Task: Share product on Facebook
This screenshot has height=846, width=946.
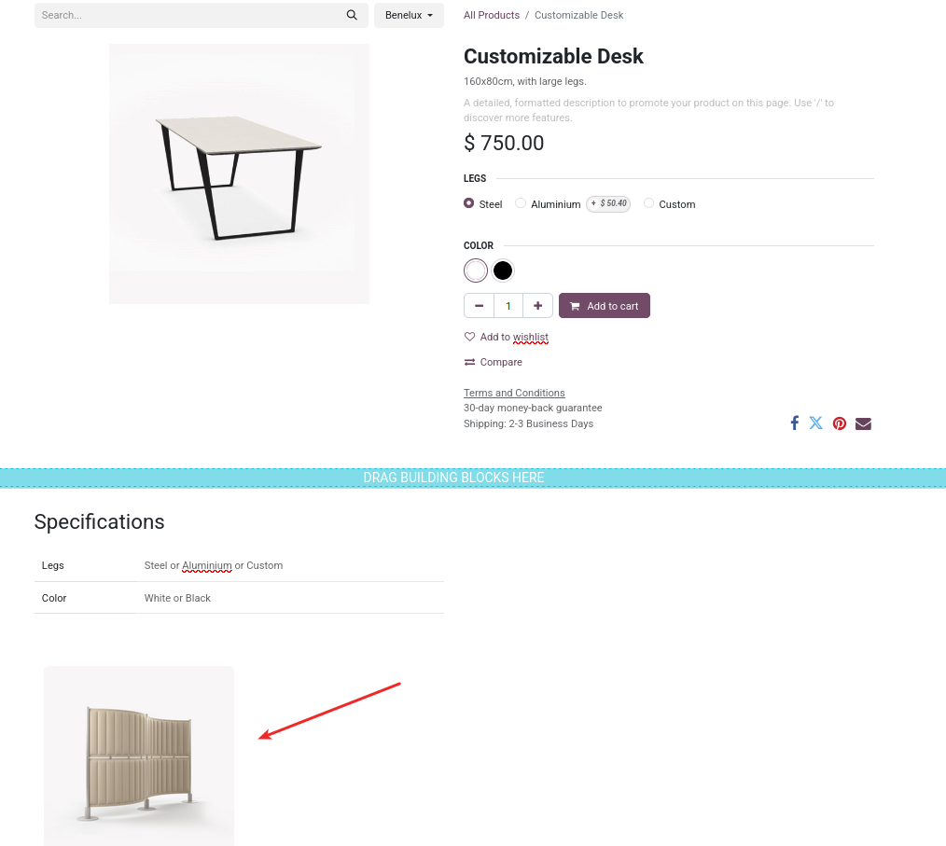Action: point(795,423)
